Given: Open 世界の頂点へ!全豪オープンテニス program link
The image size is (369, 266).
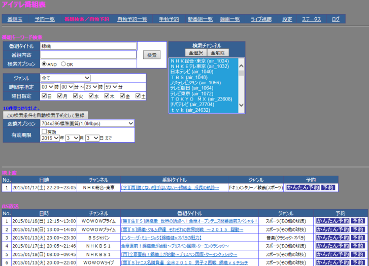Looking at the screenshot, I should tap(189, 221).
